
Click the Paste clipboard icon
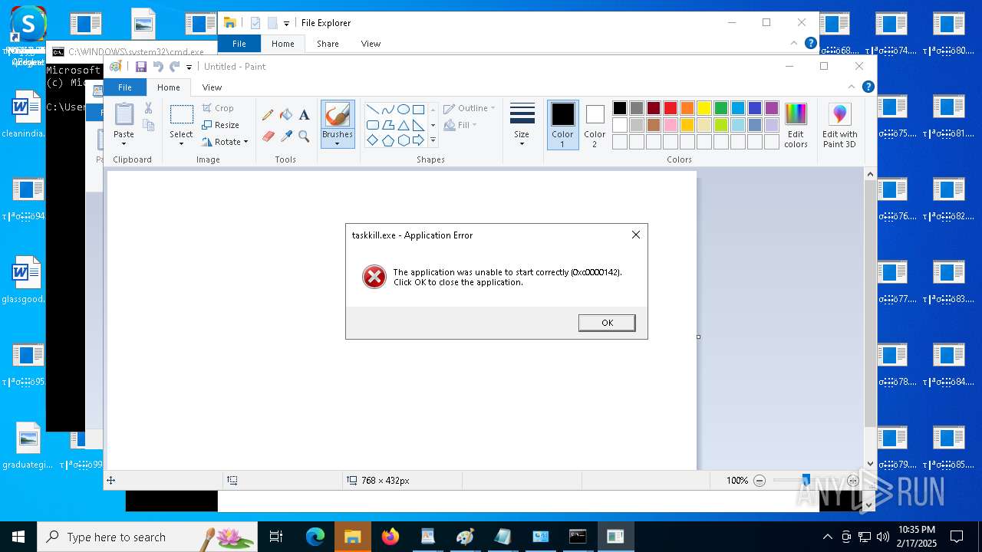124,114
